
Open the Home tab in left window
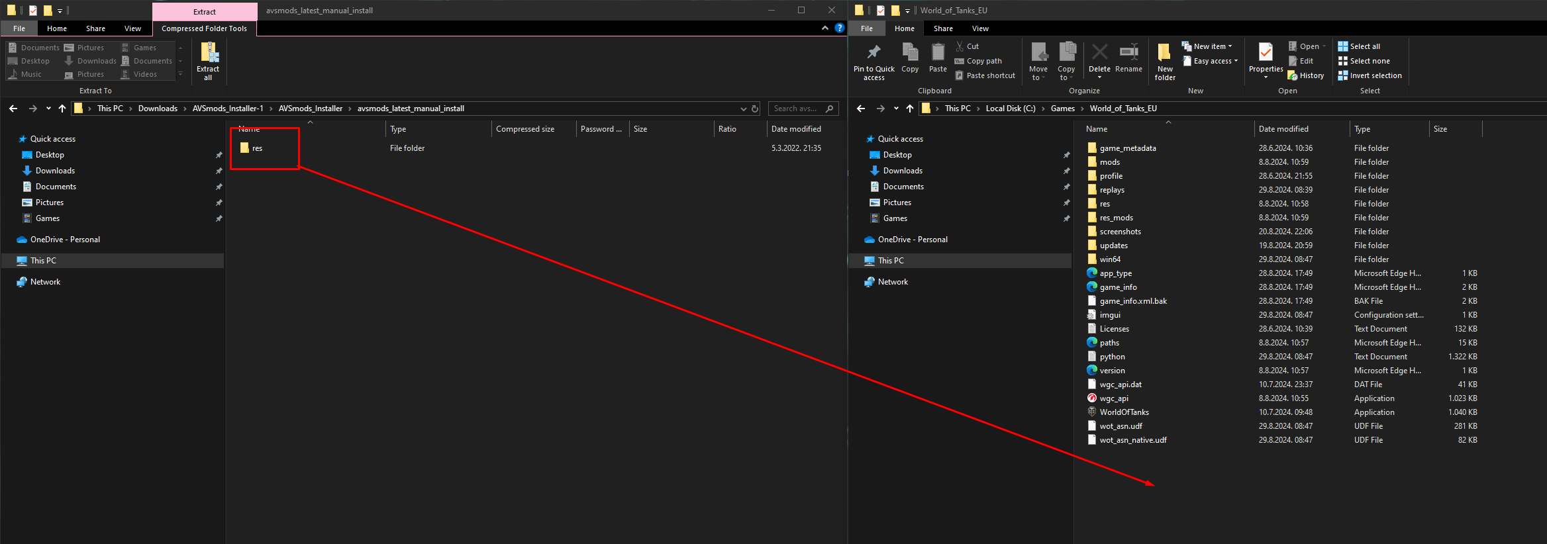57,28
